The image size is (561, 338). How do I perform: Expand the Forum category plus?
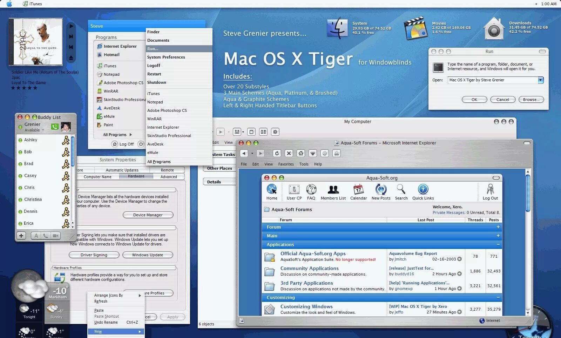(498, 227)
